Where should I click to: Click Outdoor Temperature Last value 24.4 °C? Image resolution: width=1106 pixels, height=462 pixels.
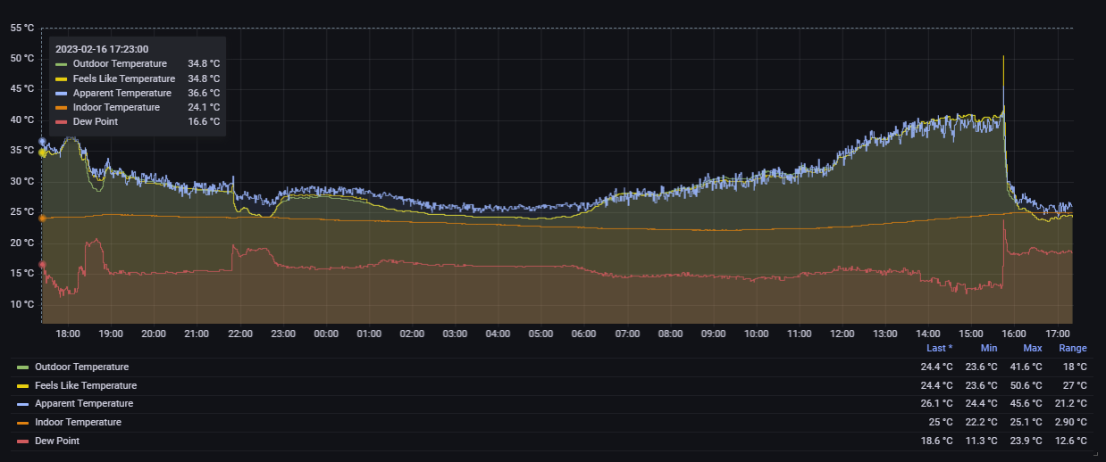(x=936, y=367)
